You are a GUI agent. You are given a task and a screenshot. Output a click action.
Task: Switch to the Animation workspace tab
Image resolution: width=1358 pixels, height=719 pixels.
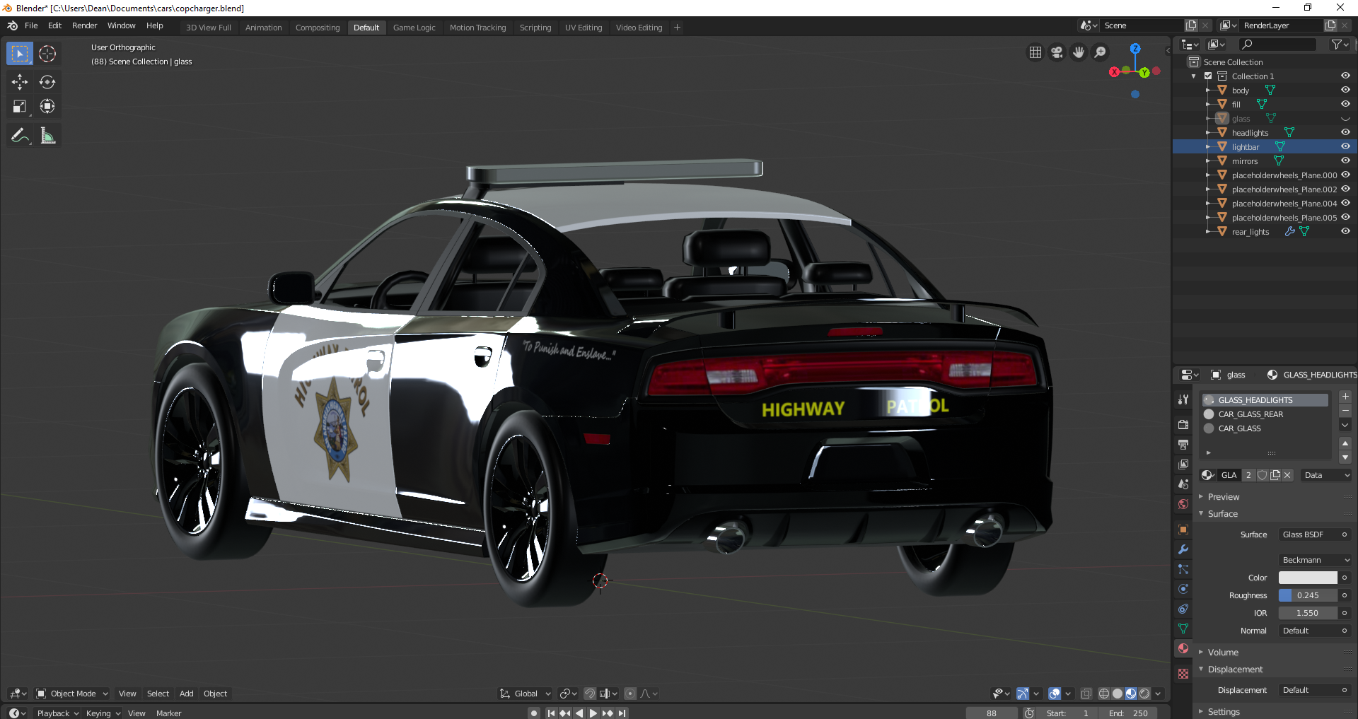263,28
